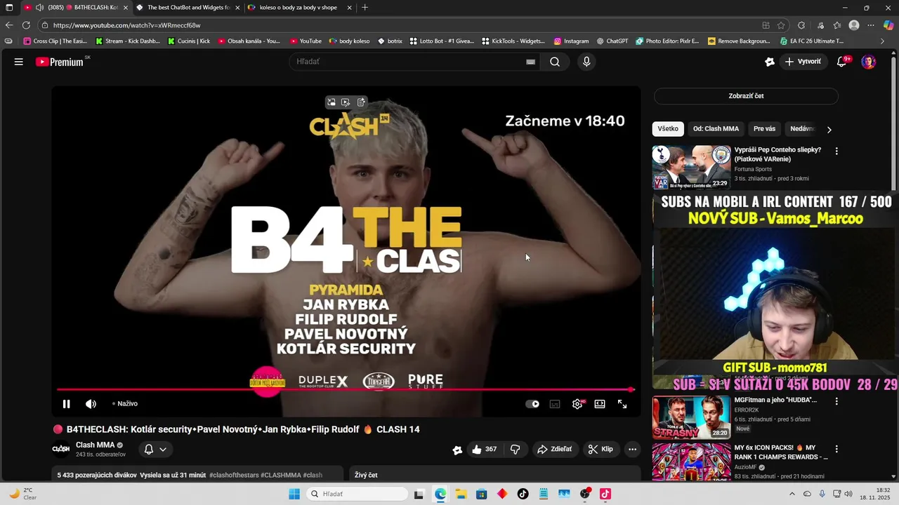Screen dimensions: 899x505
Task: Mute the video player volume
Action: (91, 404)
